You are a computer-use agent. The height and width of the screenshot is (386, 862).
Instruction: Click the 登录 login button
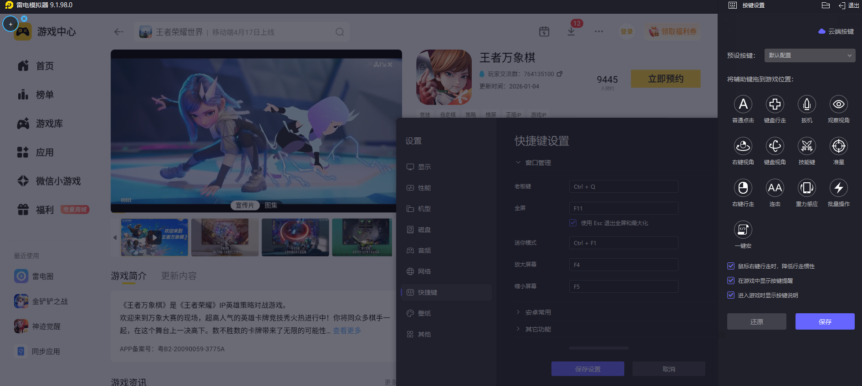coord(627,31)
